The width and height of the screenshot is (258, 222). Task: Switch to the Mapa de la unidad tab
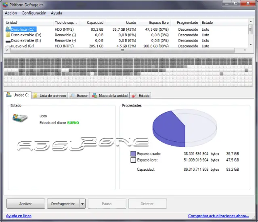pos(110,96)
